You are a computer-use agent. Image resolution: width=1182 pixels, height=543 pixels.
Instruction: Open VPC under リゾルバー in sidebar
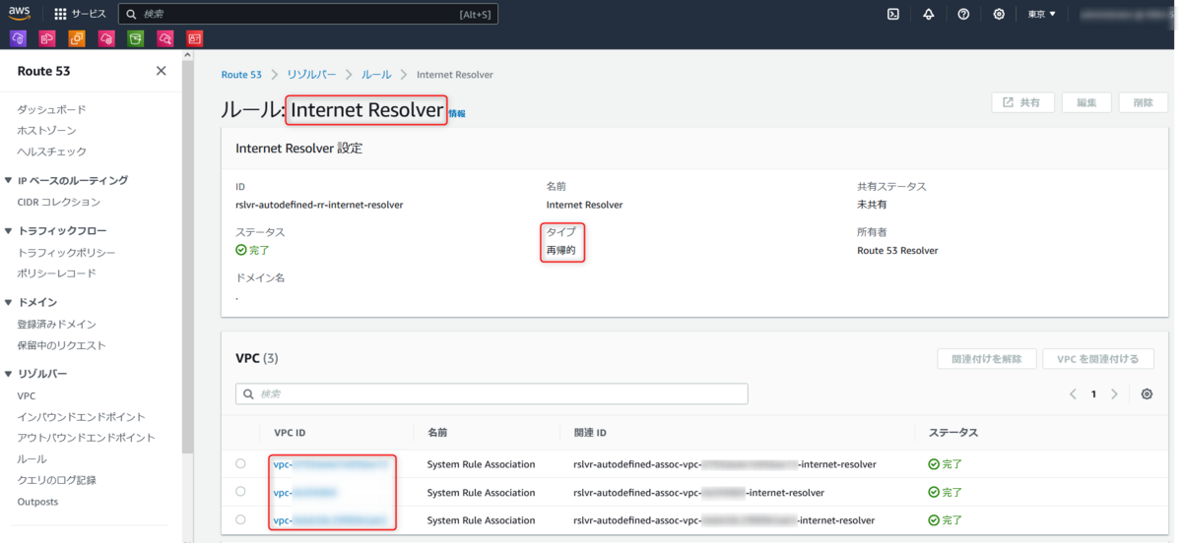(27, 395)
